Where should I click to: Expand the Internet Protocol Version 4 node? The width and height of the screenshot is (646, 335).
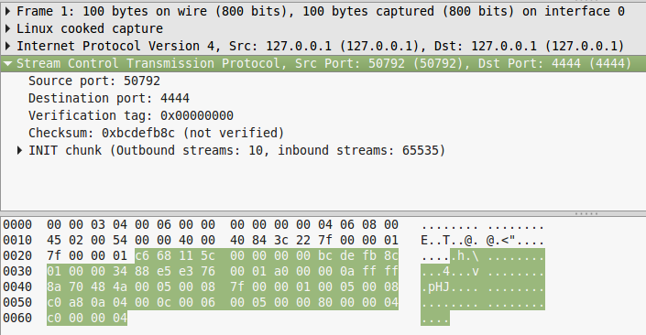(8, 46)
